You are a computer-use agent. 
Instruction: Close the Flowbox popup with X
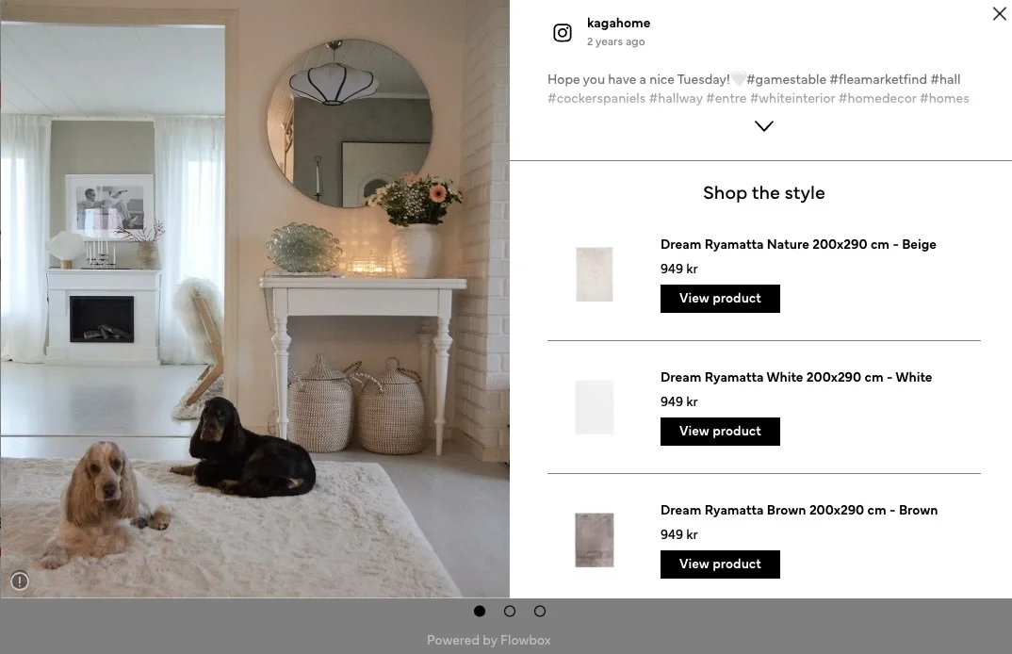click(999, 13)
